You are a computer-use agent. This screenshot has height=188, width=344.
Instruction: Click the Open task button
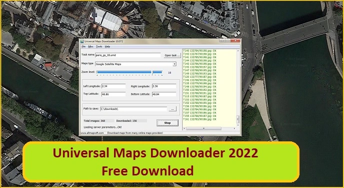click(x=172, y=56)
